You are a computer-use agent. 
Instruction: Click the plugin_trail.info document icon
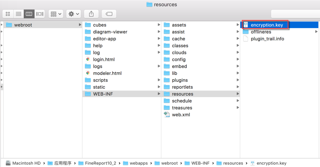(246, 39)
